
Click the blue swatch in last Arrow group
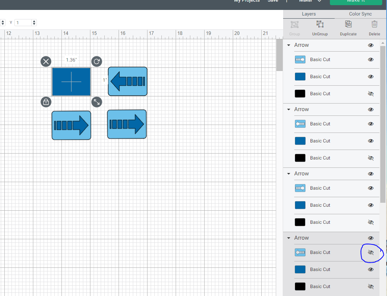click(x=300, y=269)
